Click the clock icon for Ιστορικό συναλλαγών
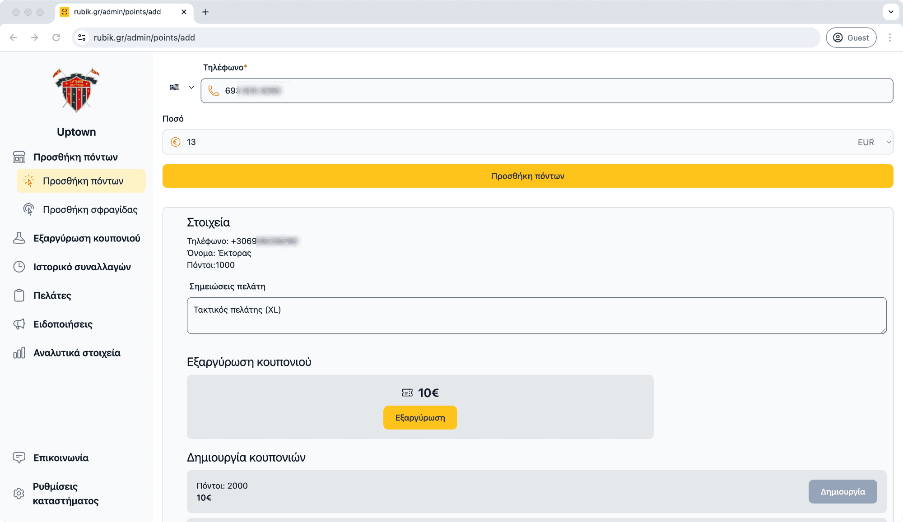 19,267
